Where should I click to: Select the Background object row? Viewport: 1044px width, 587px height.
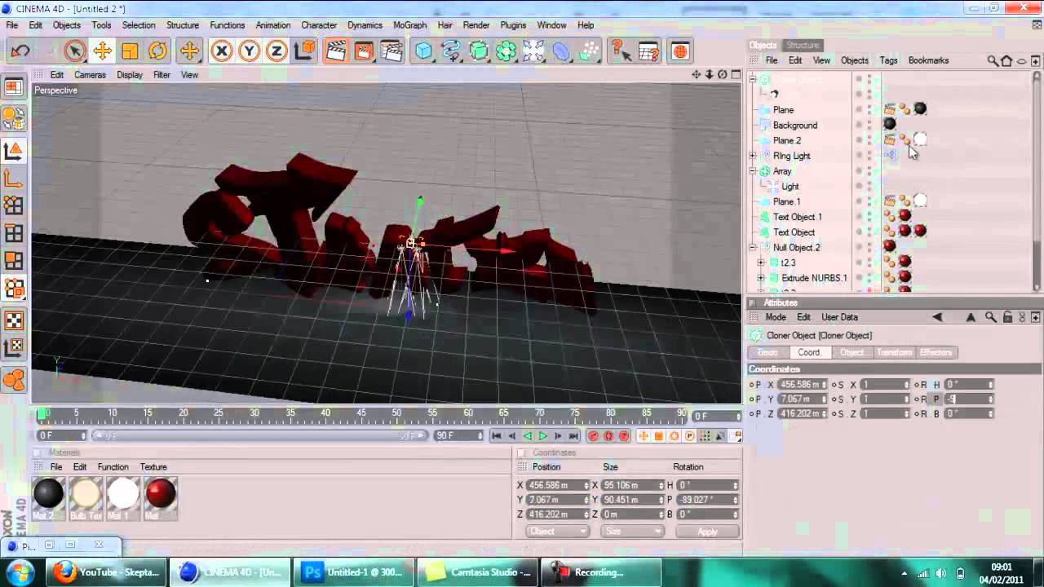click(x=794, y=126)
